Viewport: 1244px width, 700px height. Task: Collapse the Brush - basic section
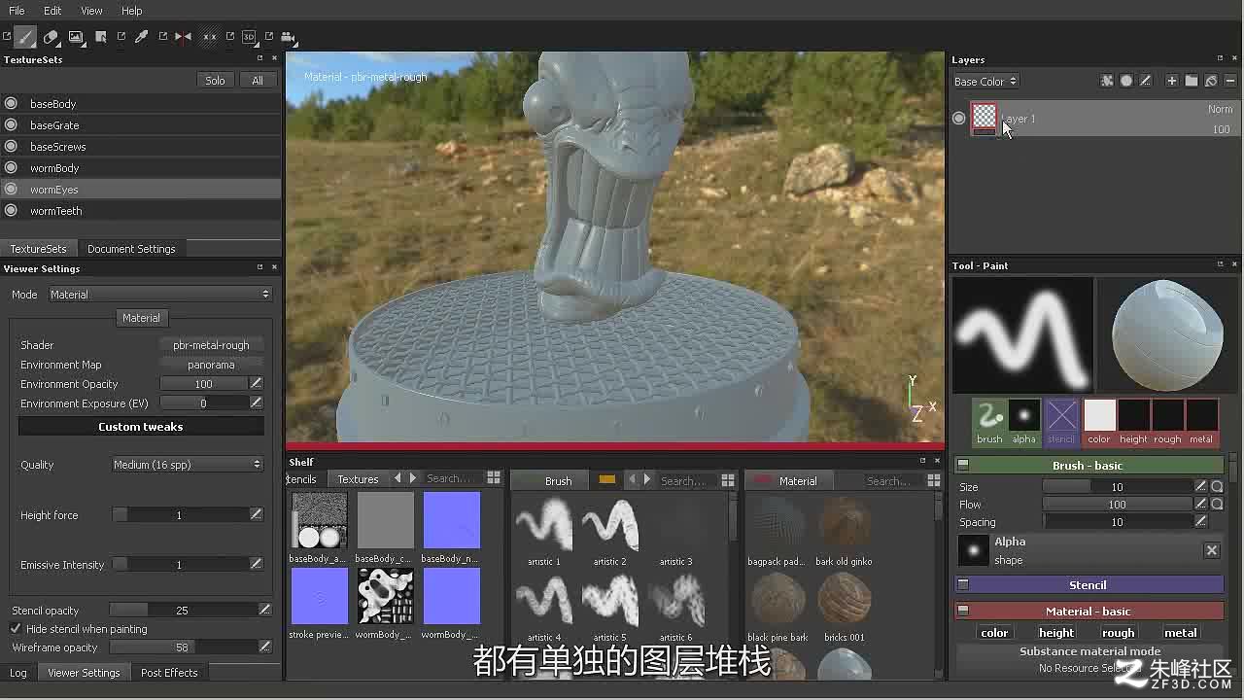click(x=963, y=465)
